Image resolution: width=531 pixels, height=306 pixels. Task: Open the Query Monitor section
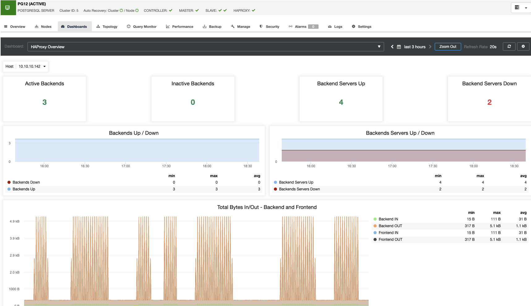pyautogui.click(x=141, y=27)
